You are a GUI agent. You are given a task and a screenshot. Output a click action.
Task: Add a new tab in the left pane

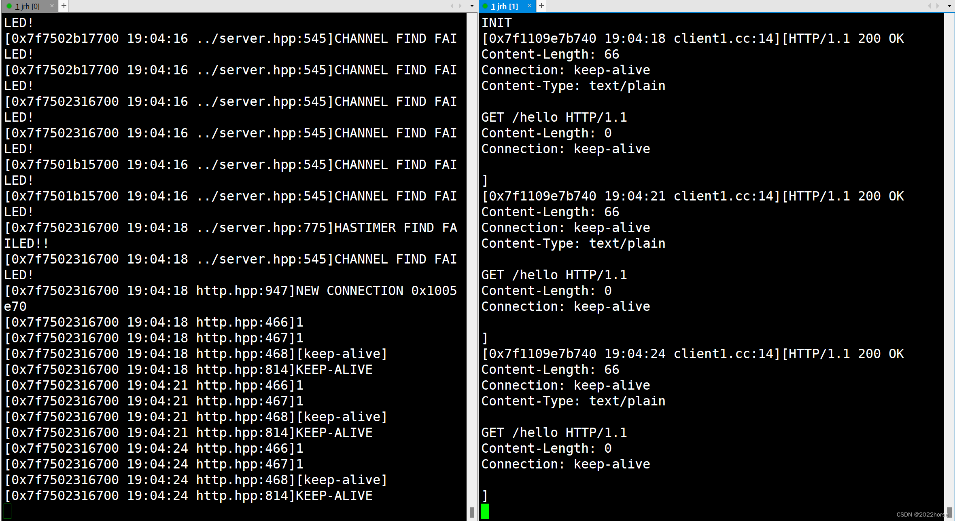tap(64, 6)
